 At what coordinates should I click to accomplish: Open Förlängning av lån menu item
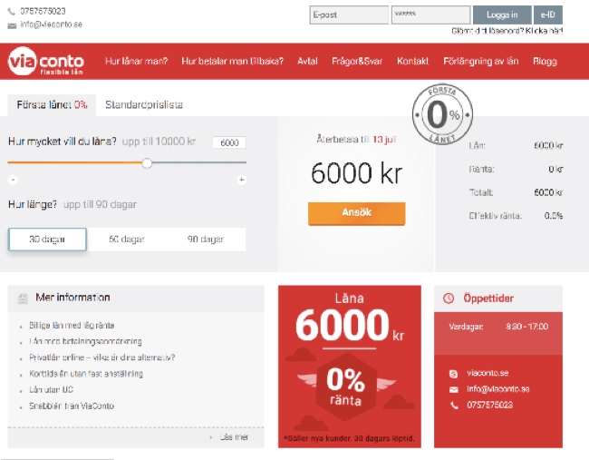(481, 62)
